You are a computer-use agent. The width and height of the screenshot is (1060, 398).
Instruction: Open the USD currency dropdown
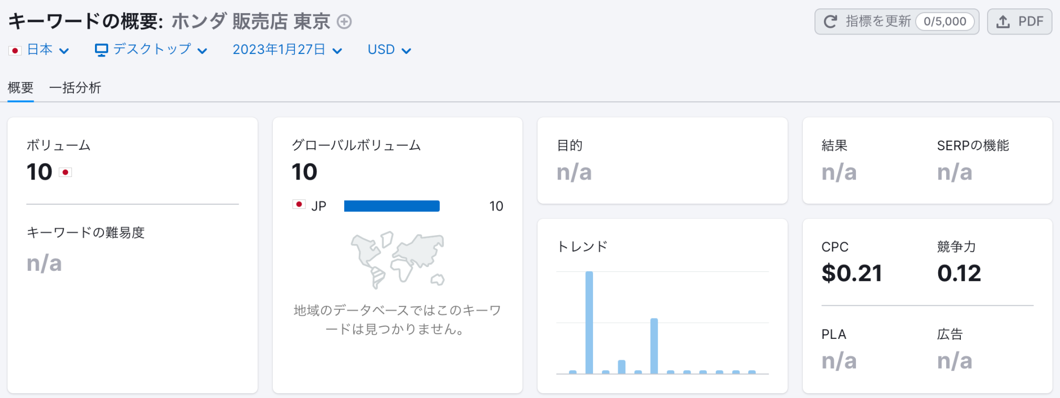tap(389, 50)
